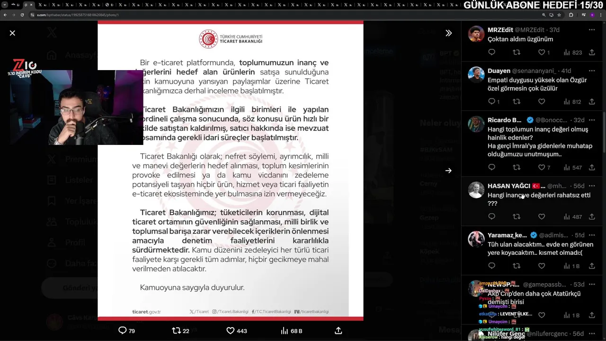Image resolution: width=606 pixels, height=341 pixels.
Task: Share Ricardo B's reply
Action: tap(592, 167)
